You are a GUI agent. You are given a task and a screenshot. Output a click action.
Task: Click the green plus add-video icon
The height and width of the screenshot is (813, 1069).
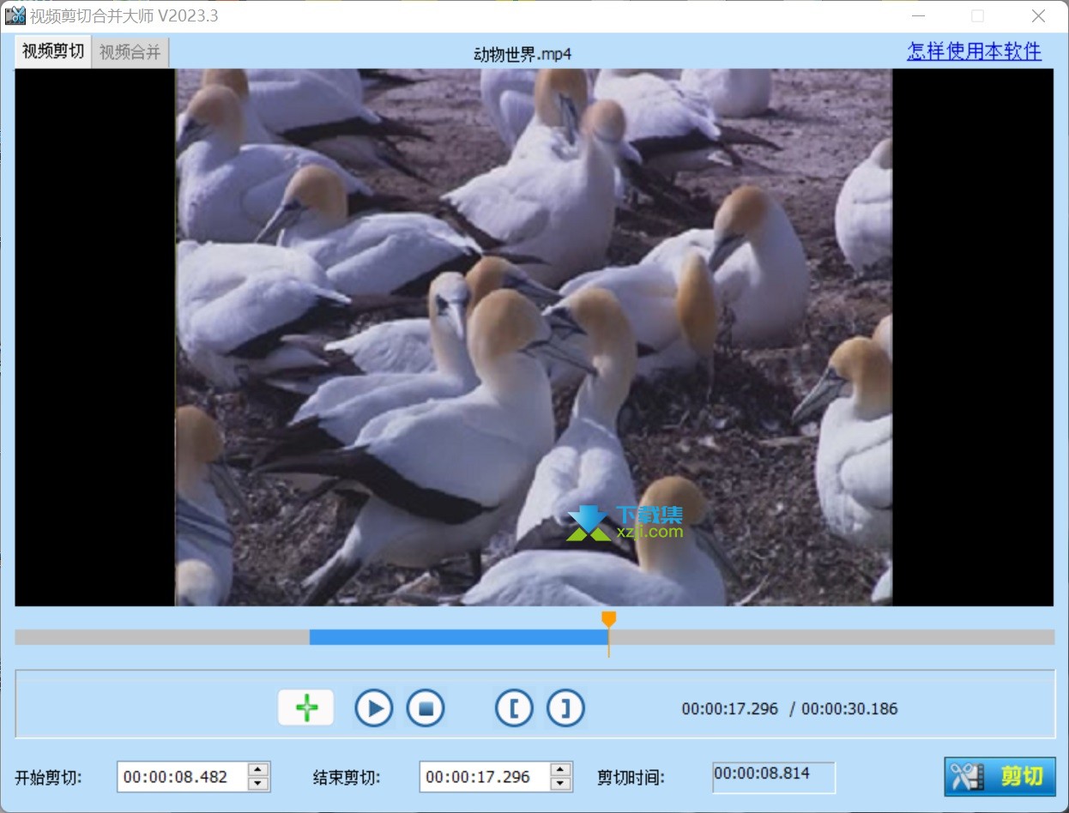(306, 708)
